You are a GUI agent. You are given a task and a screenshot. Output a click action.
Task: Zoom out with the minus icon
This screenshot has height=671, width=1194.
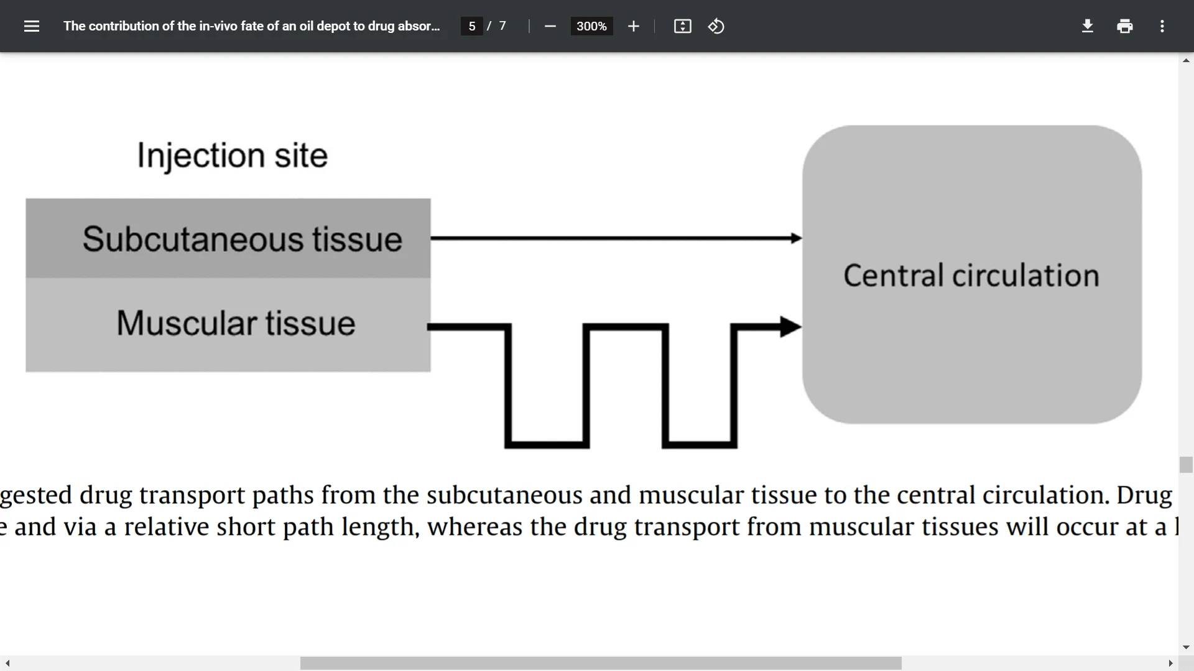pos(550,26)
